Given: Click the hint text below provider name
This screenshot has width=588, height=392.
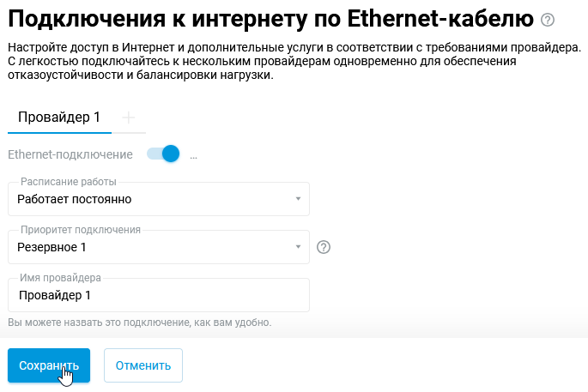Looking at the screenshot, I should click(139, 323).
